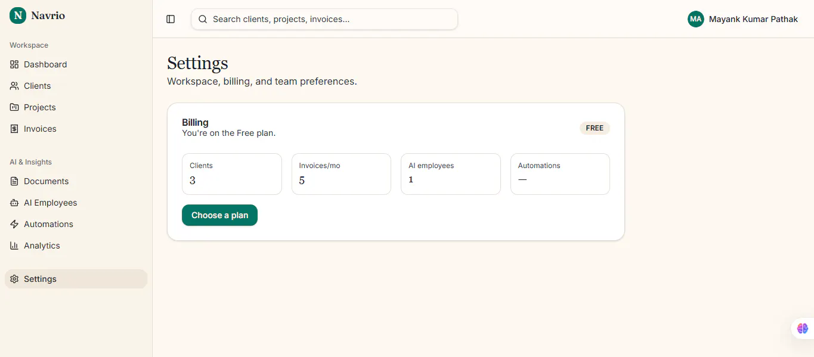Click the Choose a plan button
The image size is (814, 357).
click(x=219, y=215)
